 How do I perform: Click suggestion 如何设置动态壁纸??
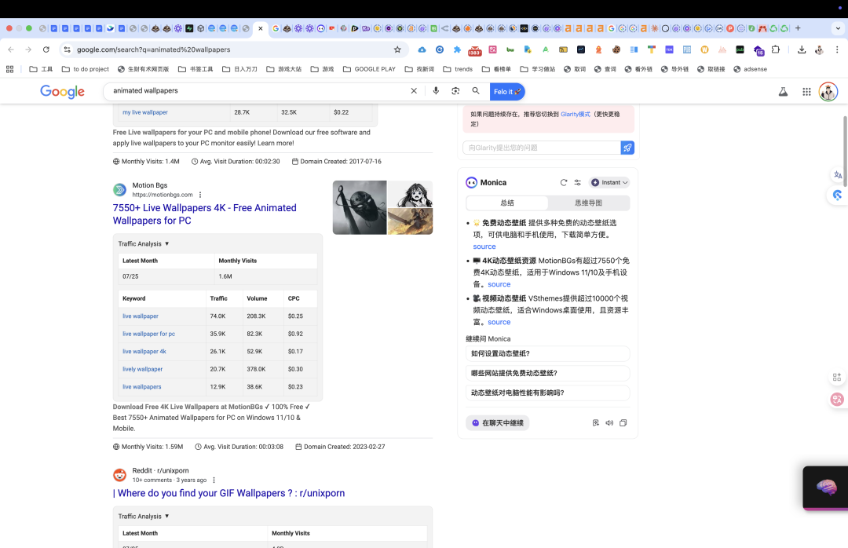(x=547, y=354)
